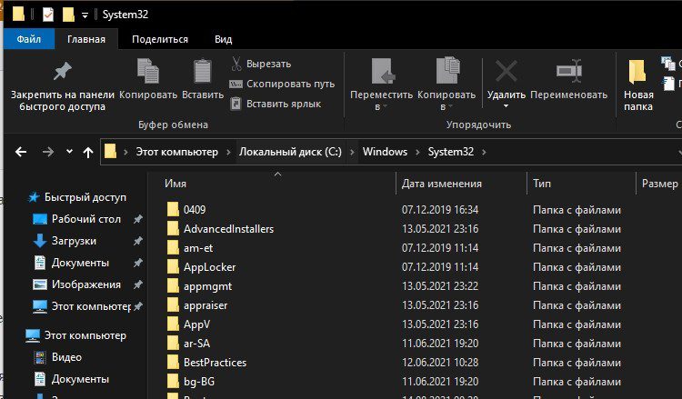Create a Новая папка
682x399 pixels.
(x=638, y=85)
